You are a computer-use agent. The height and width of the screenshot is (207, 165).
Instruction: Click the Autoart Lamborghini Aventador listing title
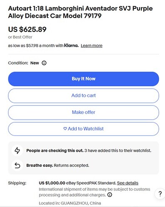(x=80, y=12)
